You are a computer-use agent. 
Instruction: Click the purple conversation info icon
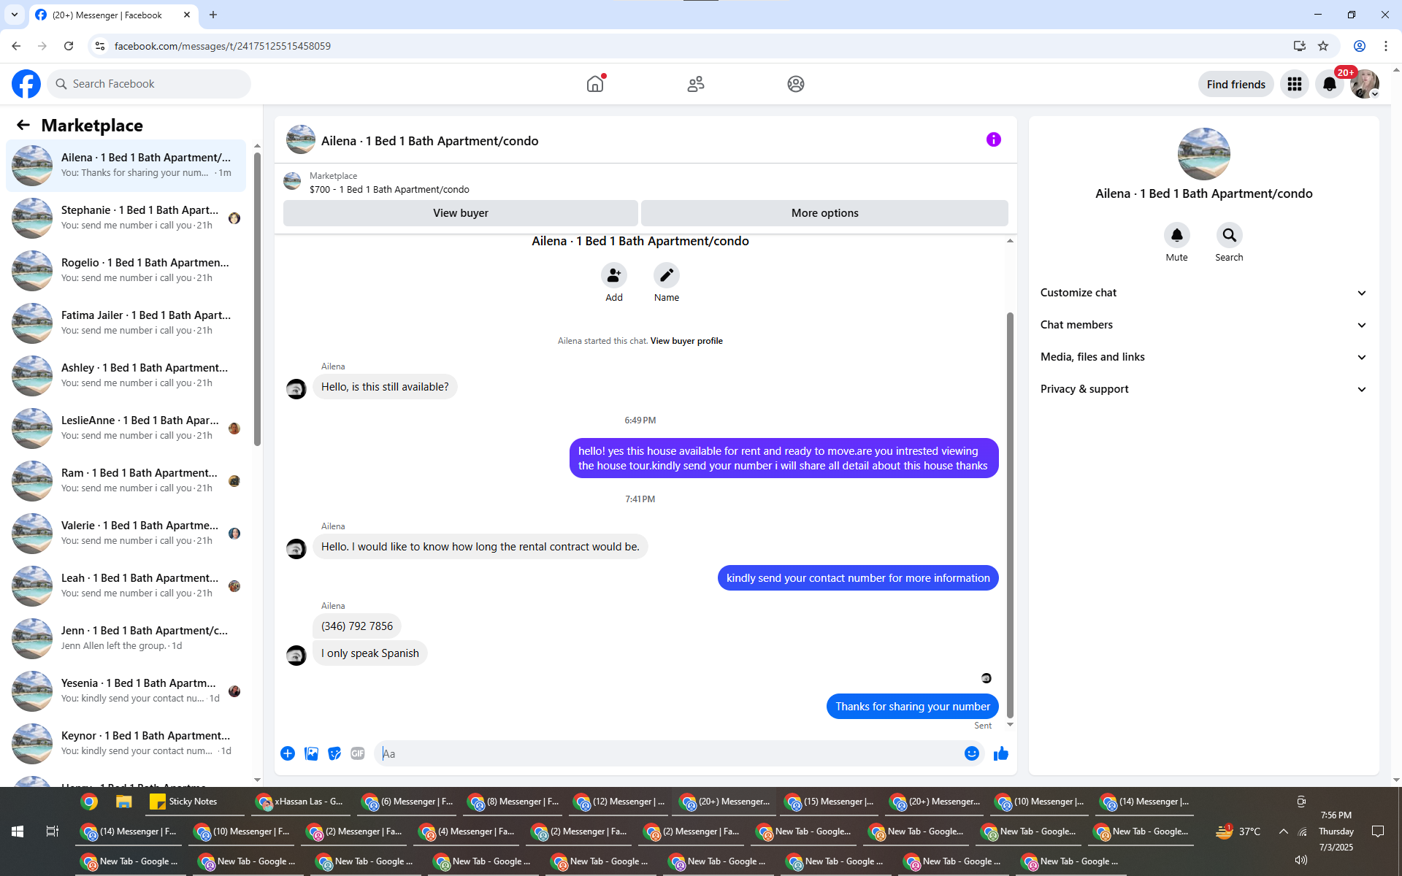coord(993,139)
